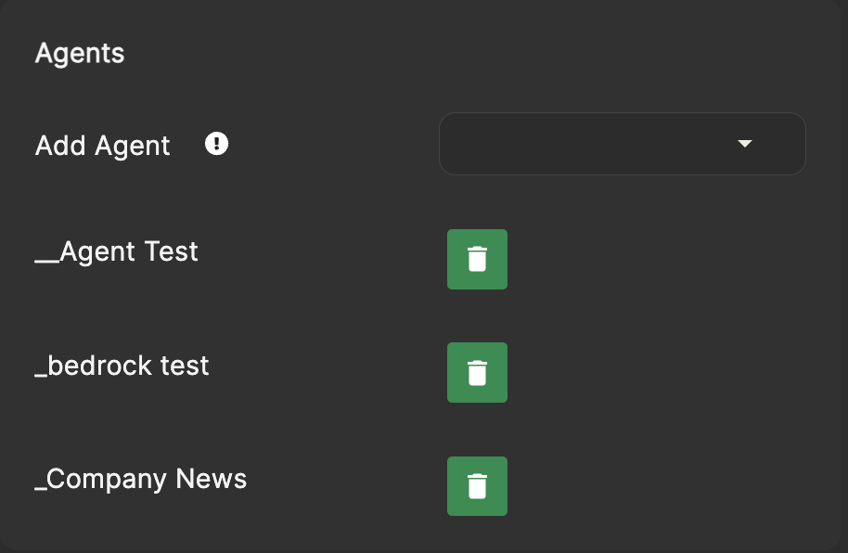Click the Add Agent label text

pyautogui.click(x=103, y=146)
